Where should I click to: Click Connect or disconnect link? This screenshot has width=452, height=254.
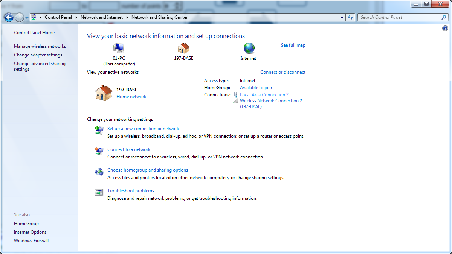pos(283,72)
